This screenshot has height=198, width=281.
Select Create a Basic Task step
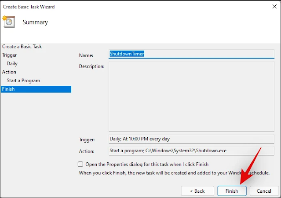pos(22,47)
